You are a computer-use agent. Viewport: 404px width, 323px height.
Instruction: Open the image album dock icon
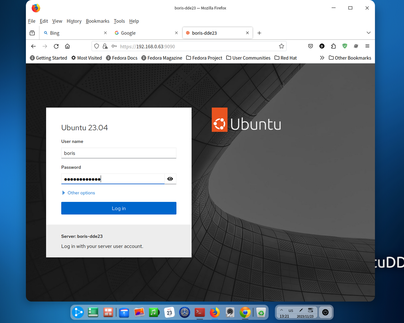click(x=139, y=313)
